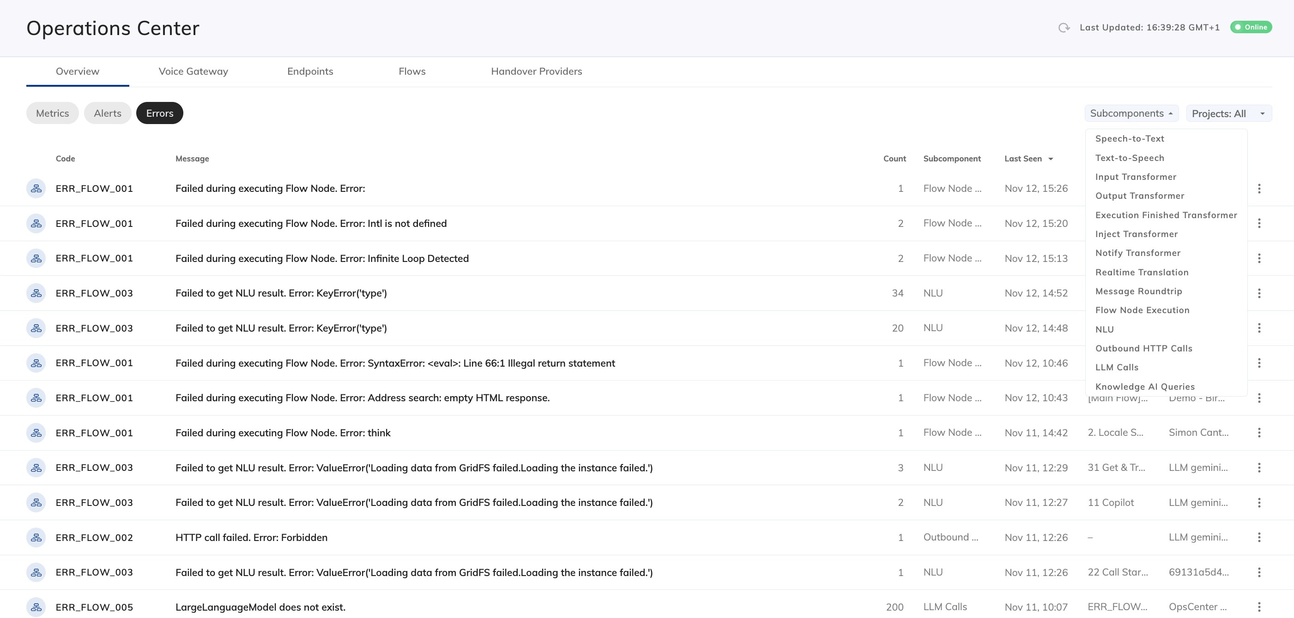
Task: Switch to the Alerts view pill
Action: (108, 113)
